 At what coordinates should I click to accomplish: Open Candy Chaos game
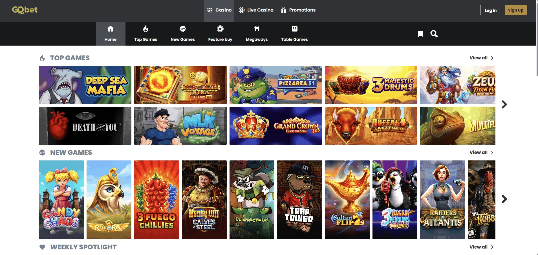pos(61,200)
